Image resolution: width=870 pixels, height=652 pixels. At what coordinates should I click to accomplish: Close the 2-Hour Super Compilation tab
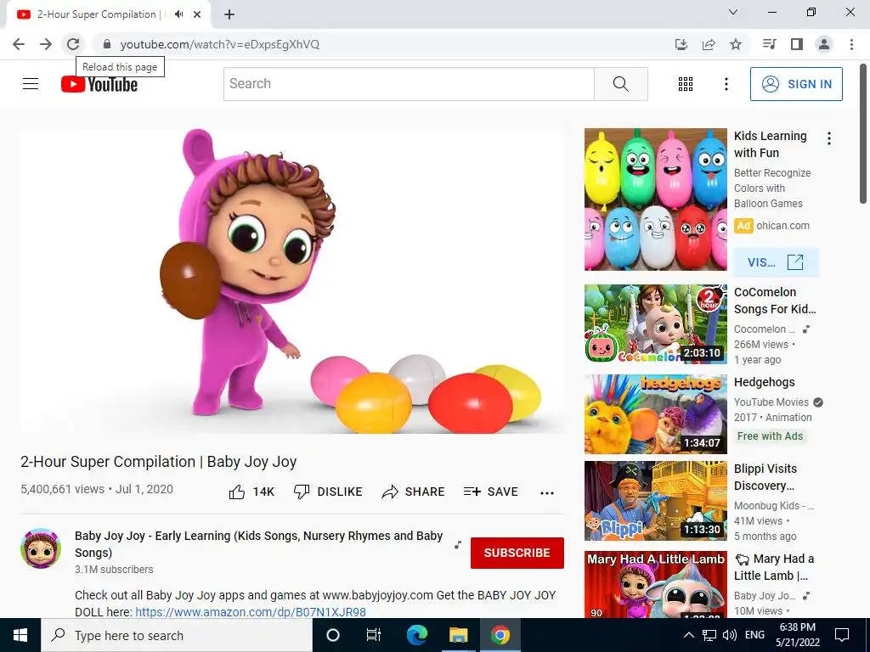tap(197, 14)
